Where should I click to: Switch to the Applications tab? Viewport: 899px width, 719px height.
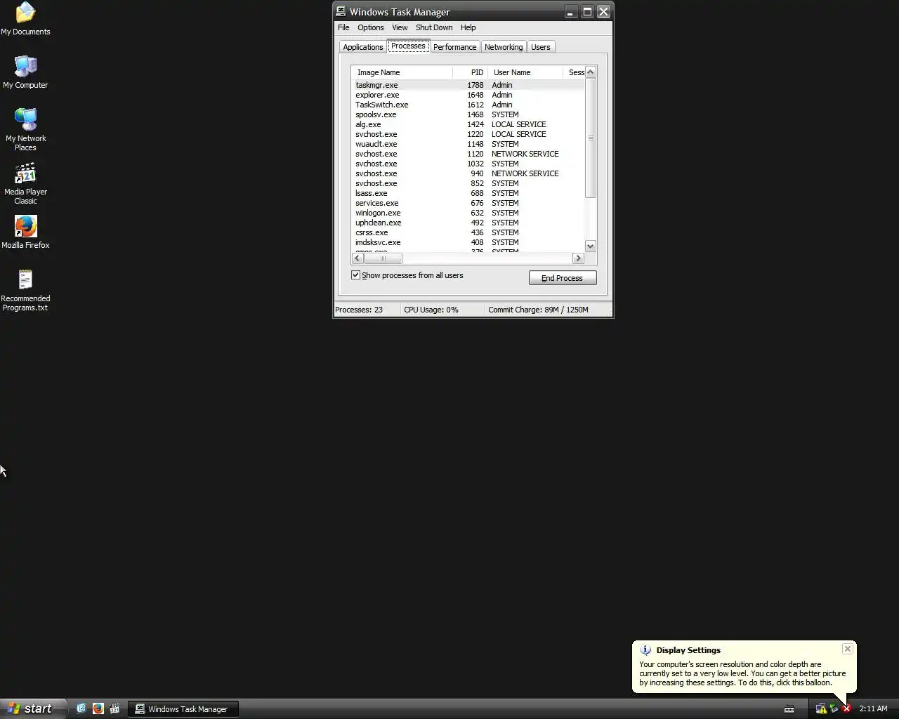(363, 47)
